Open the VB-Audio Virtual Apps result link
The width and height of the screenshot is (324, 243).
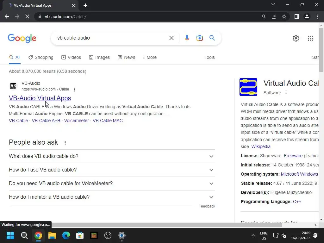40,98
